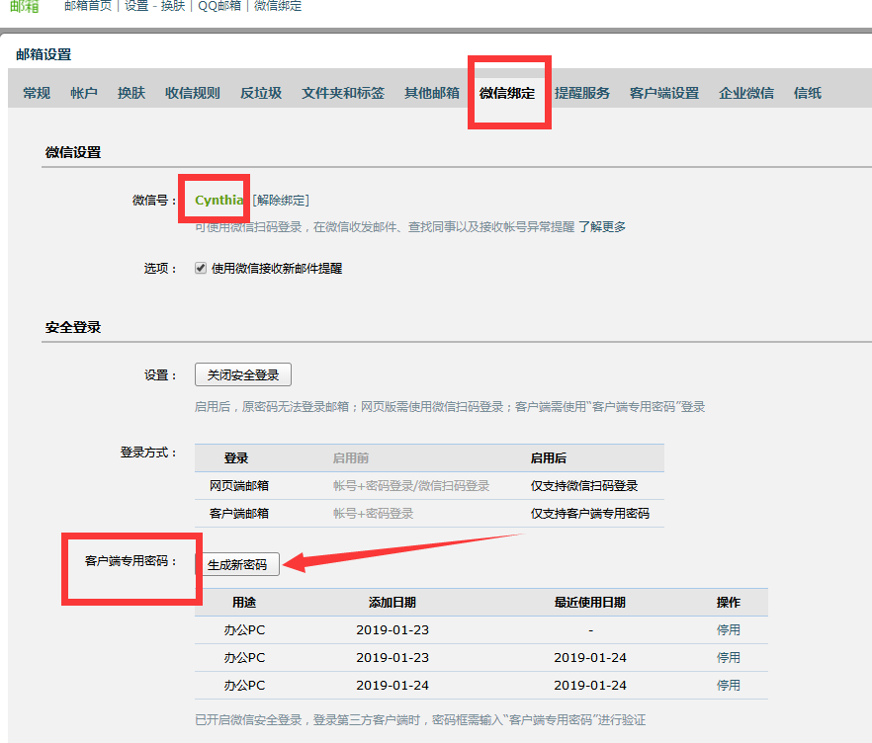872x743 pixels.
Task: Click the 关闭安全登录 button
Action: pos(242,375)
